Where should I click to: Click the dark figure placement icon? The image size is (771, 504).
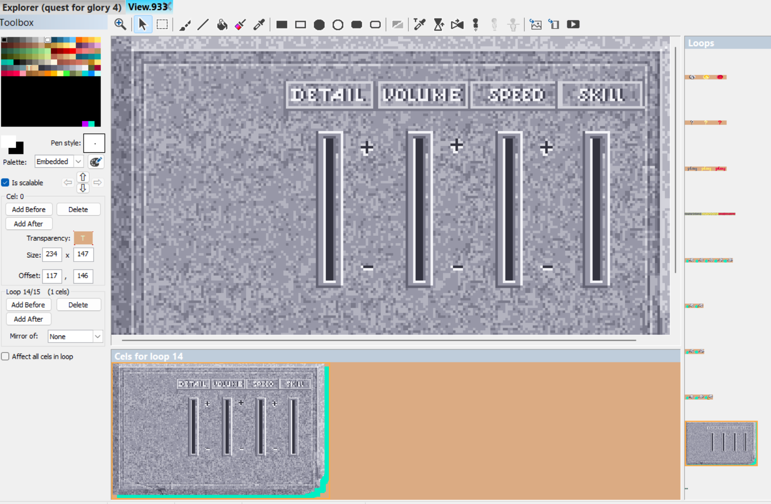pos(476,24)
